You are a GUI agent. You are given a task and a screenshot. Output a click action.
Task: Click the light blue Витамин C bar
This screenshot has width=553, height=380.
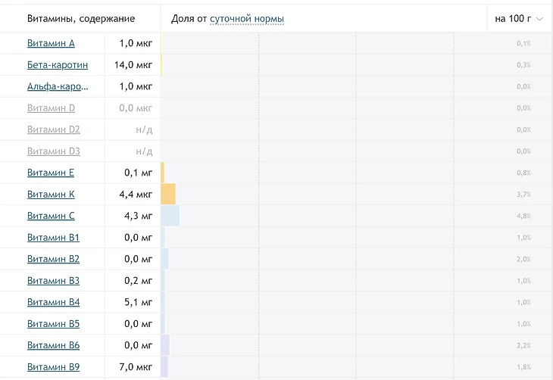point(170,216)
